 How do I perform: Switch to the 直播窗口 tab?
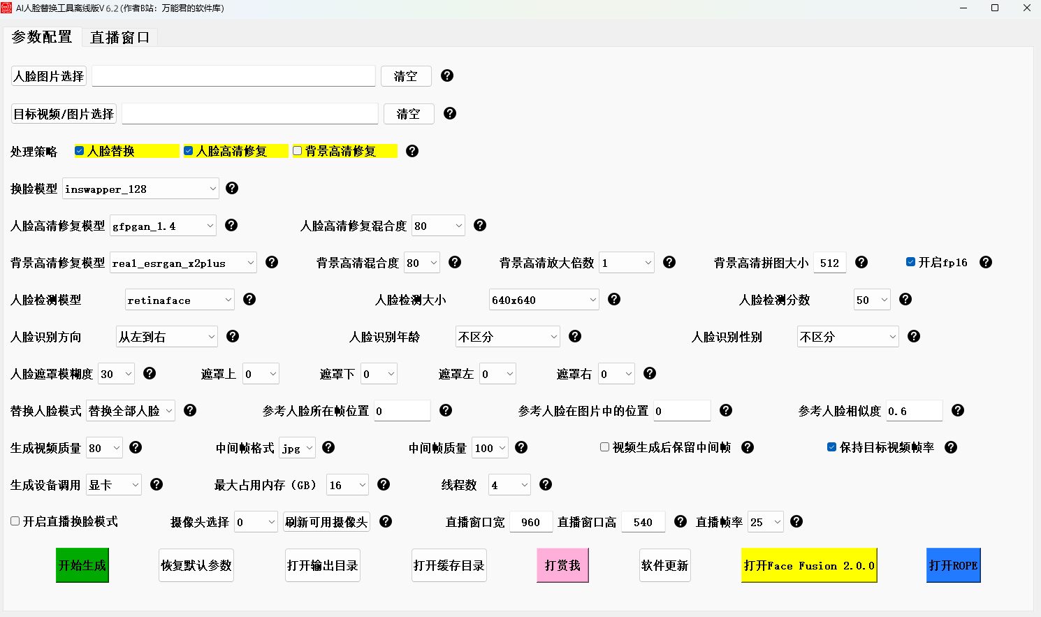point(119,37)
